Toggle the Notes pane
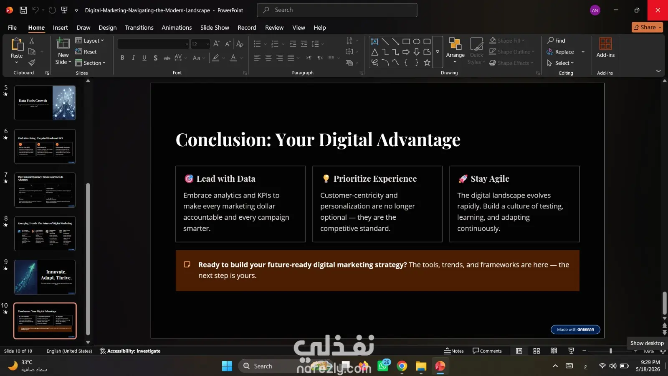The height and width of the screenshot is (376, 668). [454, 351]
